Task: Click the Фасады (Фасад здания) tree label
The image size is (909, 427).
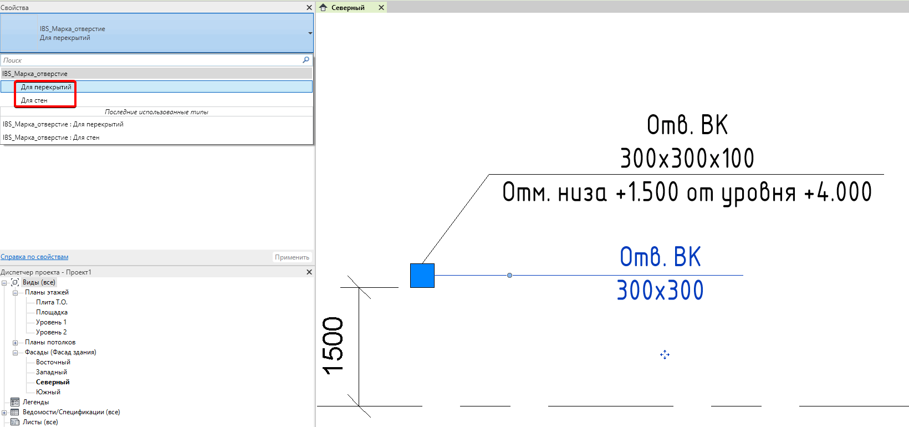Action: (60, 352)
